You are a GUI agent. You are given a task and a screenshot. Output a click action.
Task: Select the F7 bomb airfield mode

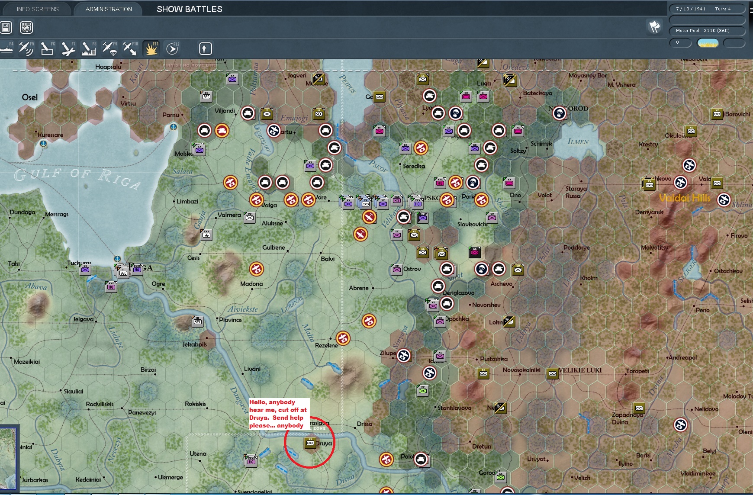coord(68,48)
